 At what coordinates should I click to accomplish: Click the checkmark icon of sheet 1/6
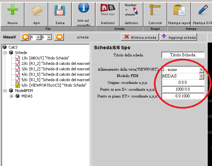[x=18, y=58]
